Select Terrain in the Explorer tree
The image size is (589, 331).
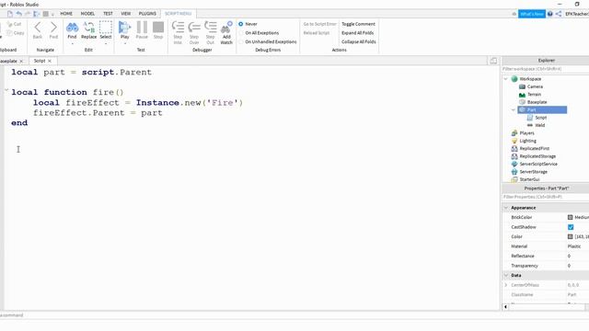534,94
